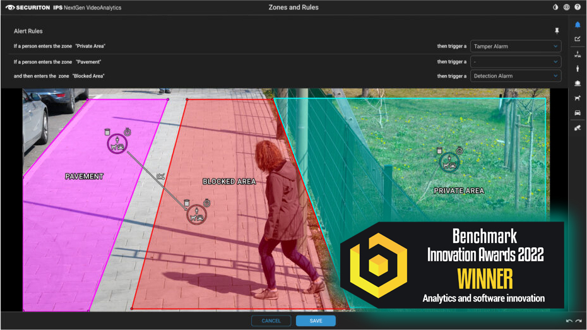The image size is (587, 330).
Task: Click the SAVE button
Action: [x=316, y=321]
